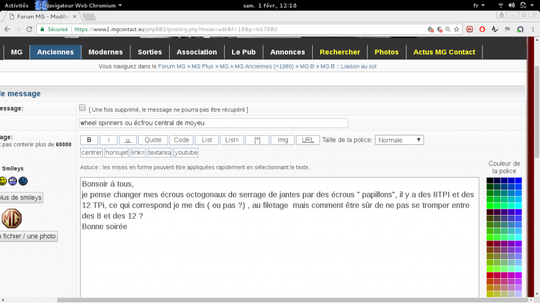Click the List= BBCode button
Screen dimensions: 540x303
click(x=232, y=140)
